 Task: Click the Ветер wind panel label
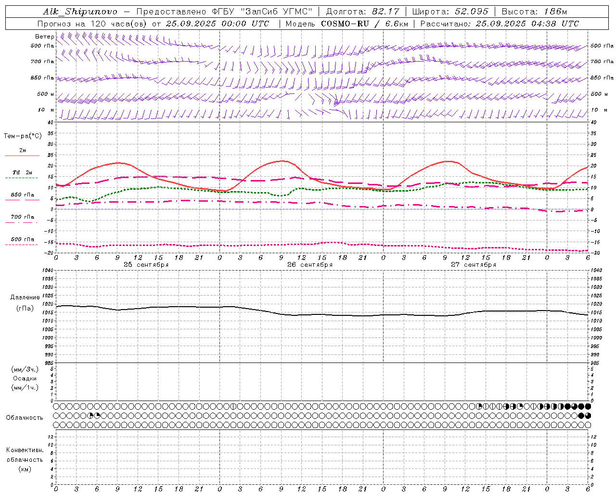44,37
